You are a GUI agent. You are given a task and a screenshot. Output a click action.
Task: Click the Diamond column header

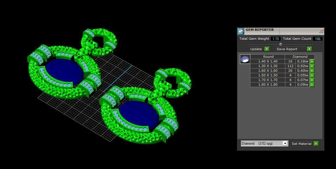(300, 57)
